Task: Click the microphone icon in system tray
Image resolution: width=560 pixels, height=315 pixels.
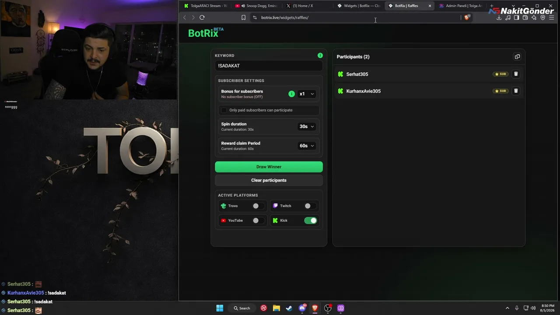Action: point(517,308)
